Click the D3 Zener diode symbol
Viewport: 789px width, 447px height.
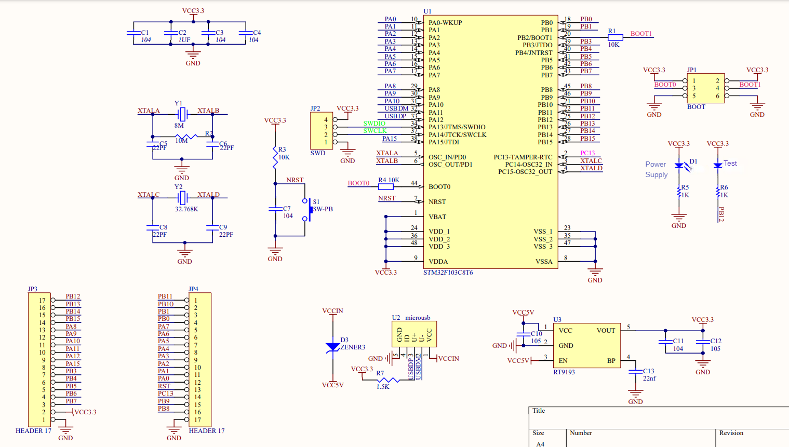click(332, 347)
